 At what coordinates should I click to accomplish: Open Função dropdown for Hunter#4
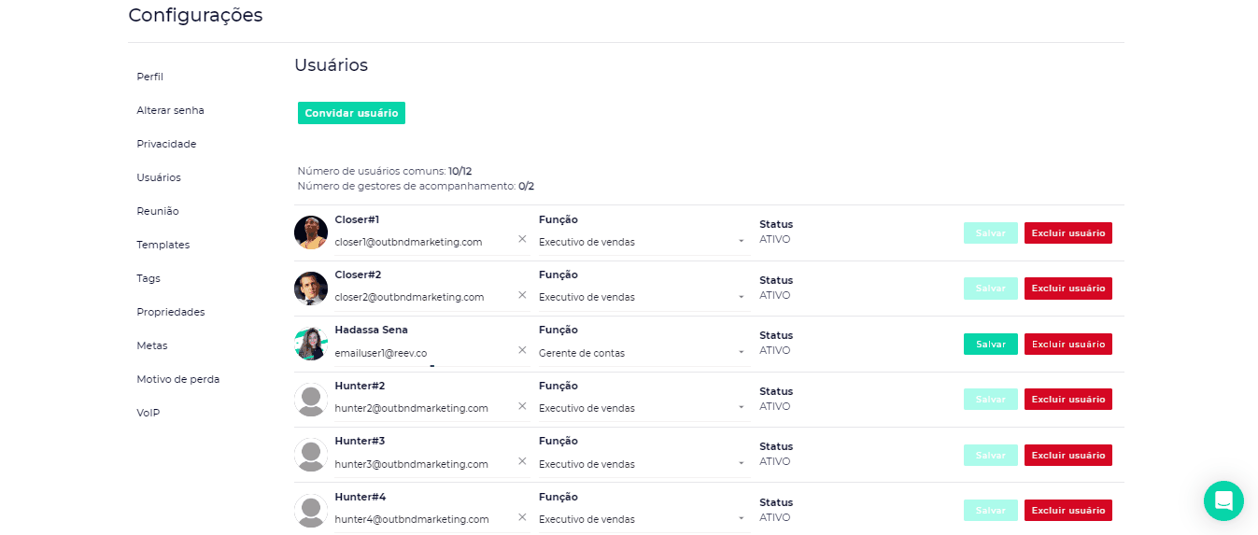pos(643,519)
